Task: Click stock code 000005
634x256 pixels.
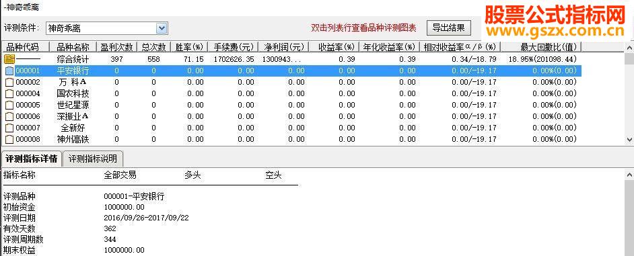Action: pyautogui.click(x=28, y=105)
